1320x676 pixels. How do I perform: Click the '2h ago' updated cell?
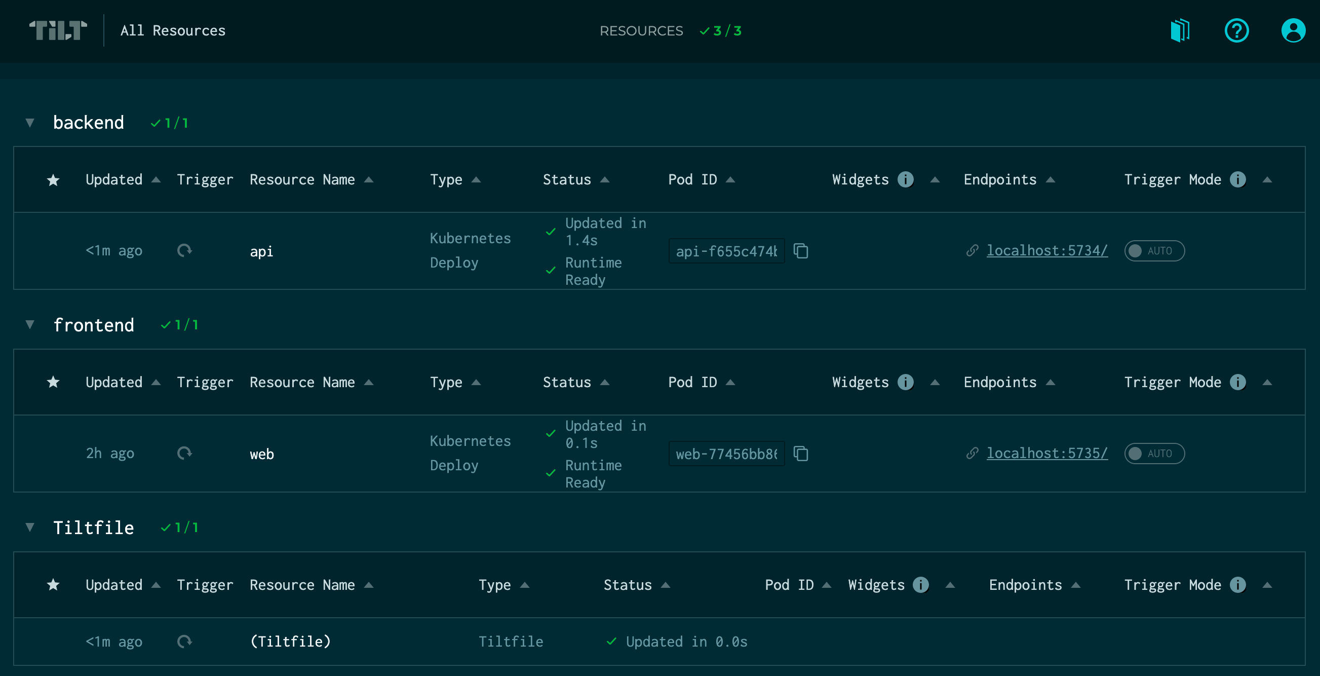point(109,453)
